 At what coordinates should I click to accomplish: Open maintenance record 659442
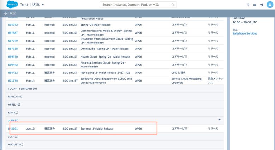click(13, 65)
